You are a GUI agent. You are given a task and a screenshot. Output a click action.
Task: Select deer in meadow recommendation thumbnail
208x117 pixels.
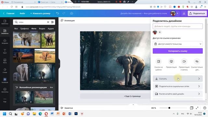click(44, 97)
